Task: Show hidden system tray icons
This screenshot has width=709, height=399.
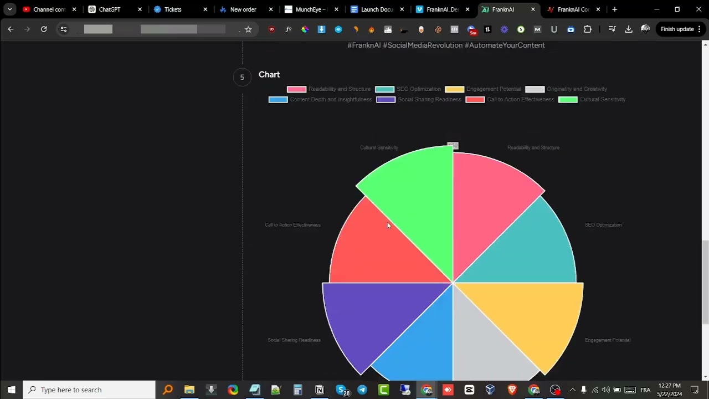Action: 573,390
